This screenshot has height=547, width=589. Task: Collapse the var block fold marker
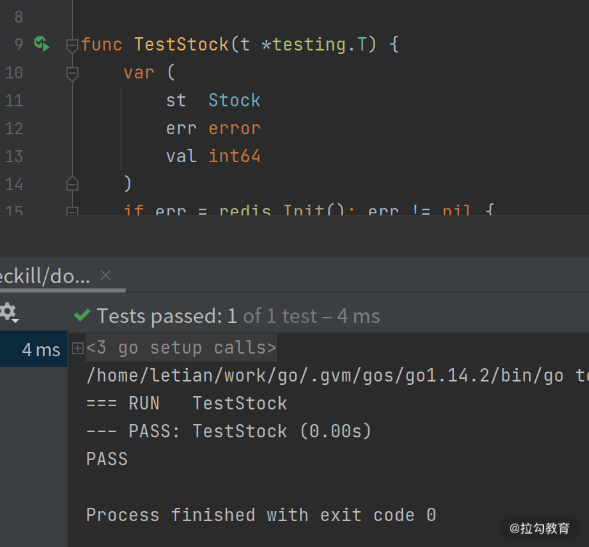72,72
